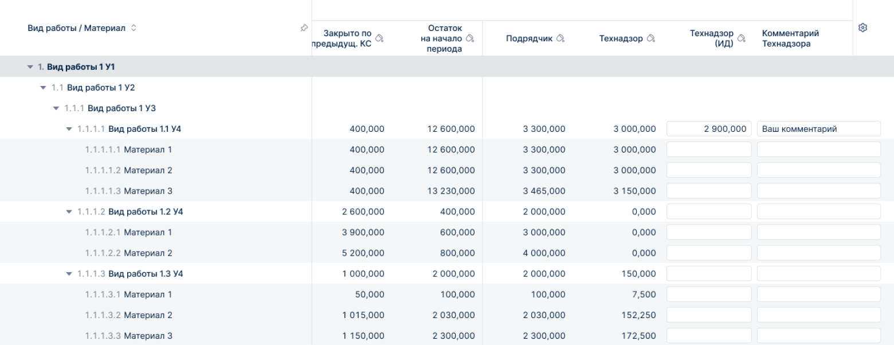Click fill icon in Подрядчик column header
894x345 pixels.
(x=560, y=38)
